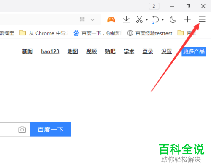Open the 爱淘宝 bookmark
Viewport: 211px width, 168px height.
click(x=7, y=33)
